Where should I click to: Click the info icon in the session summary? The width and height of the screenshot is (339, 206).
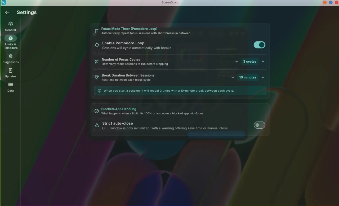point(100,91)
